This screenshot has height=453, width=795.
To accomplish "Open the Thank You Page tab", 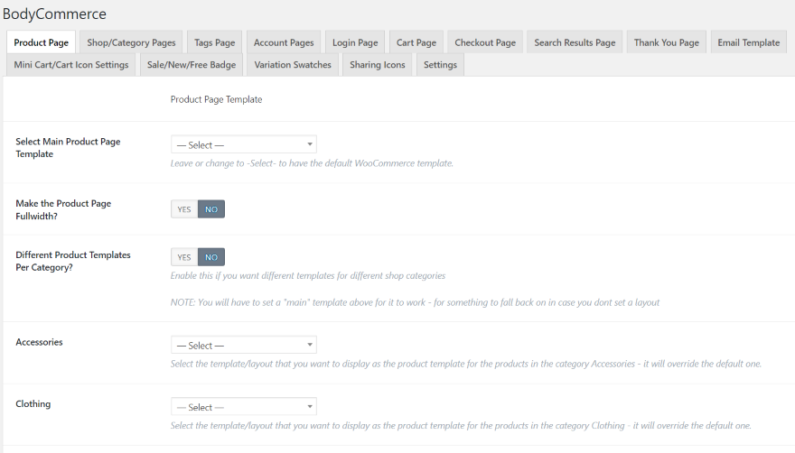I will point(666,42).
